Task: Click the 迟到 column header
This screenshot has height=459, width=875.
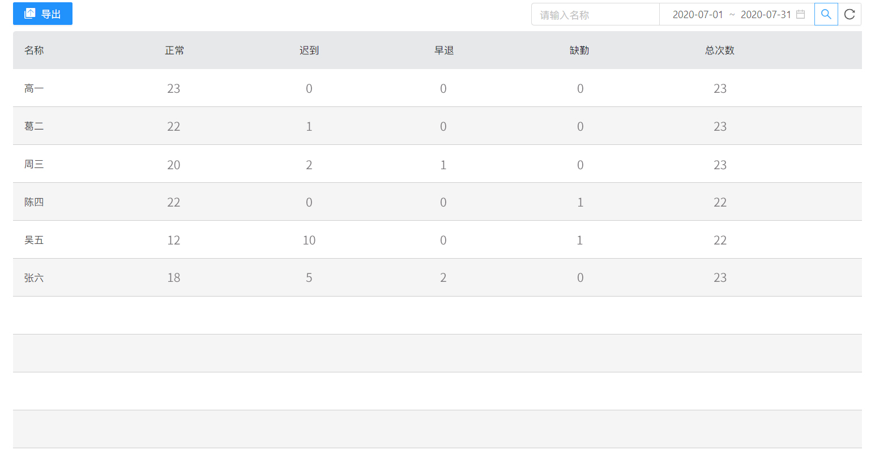Action: [309, 50]
